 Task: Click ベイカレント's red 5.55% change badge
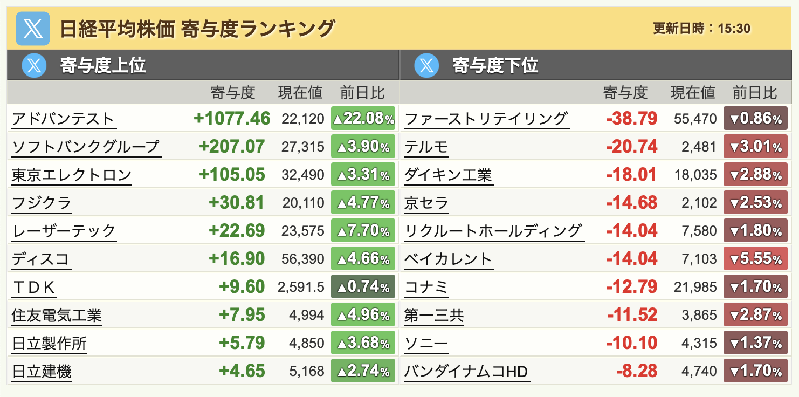(x=755, y=259)
